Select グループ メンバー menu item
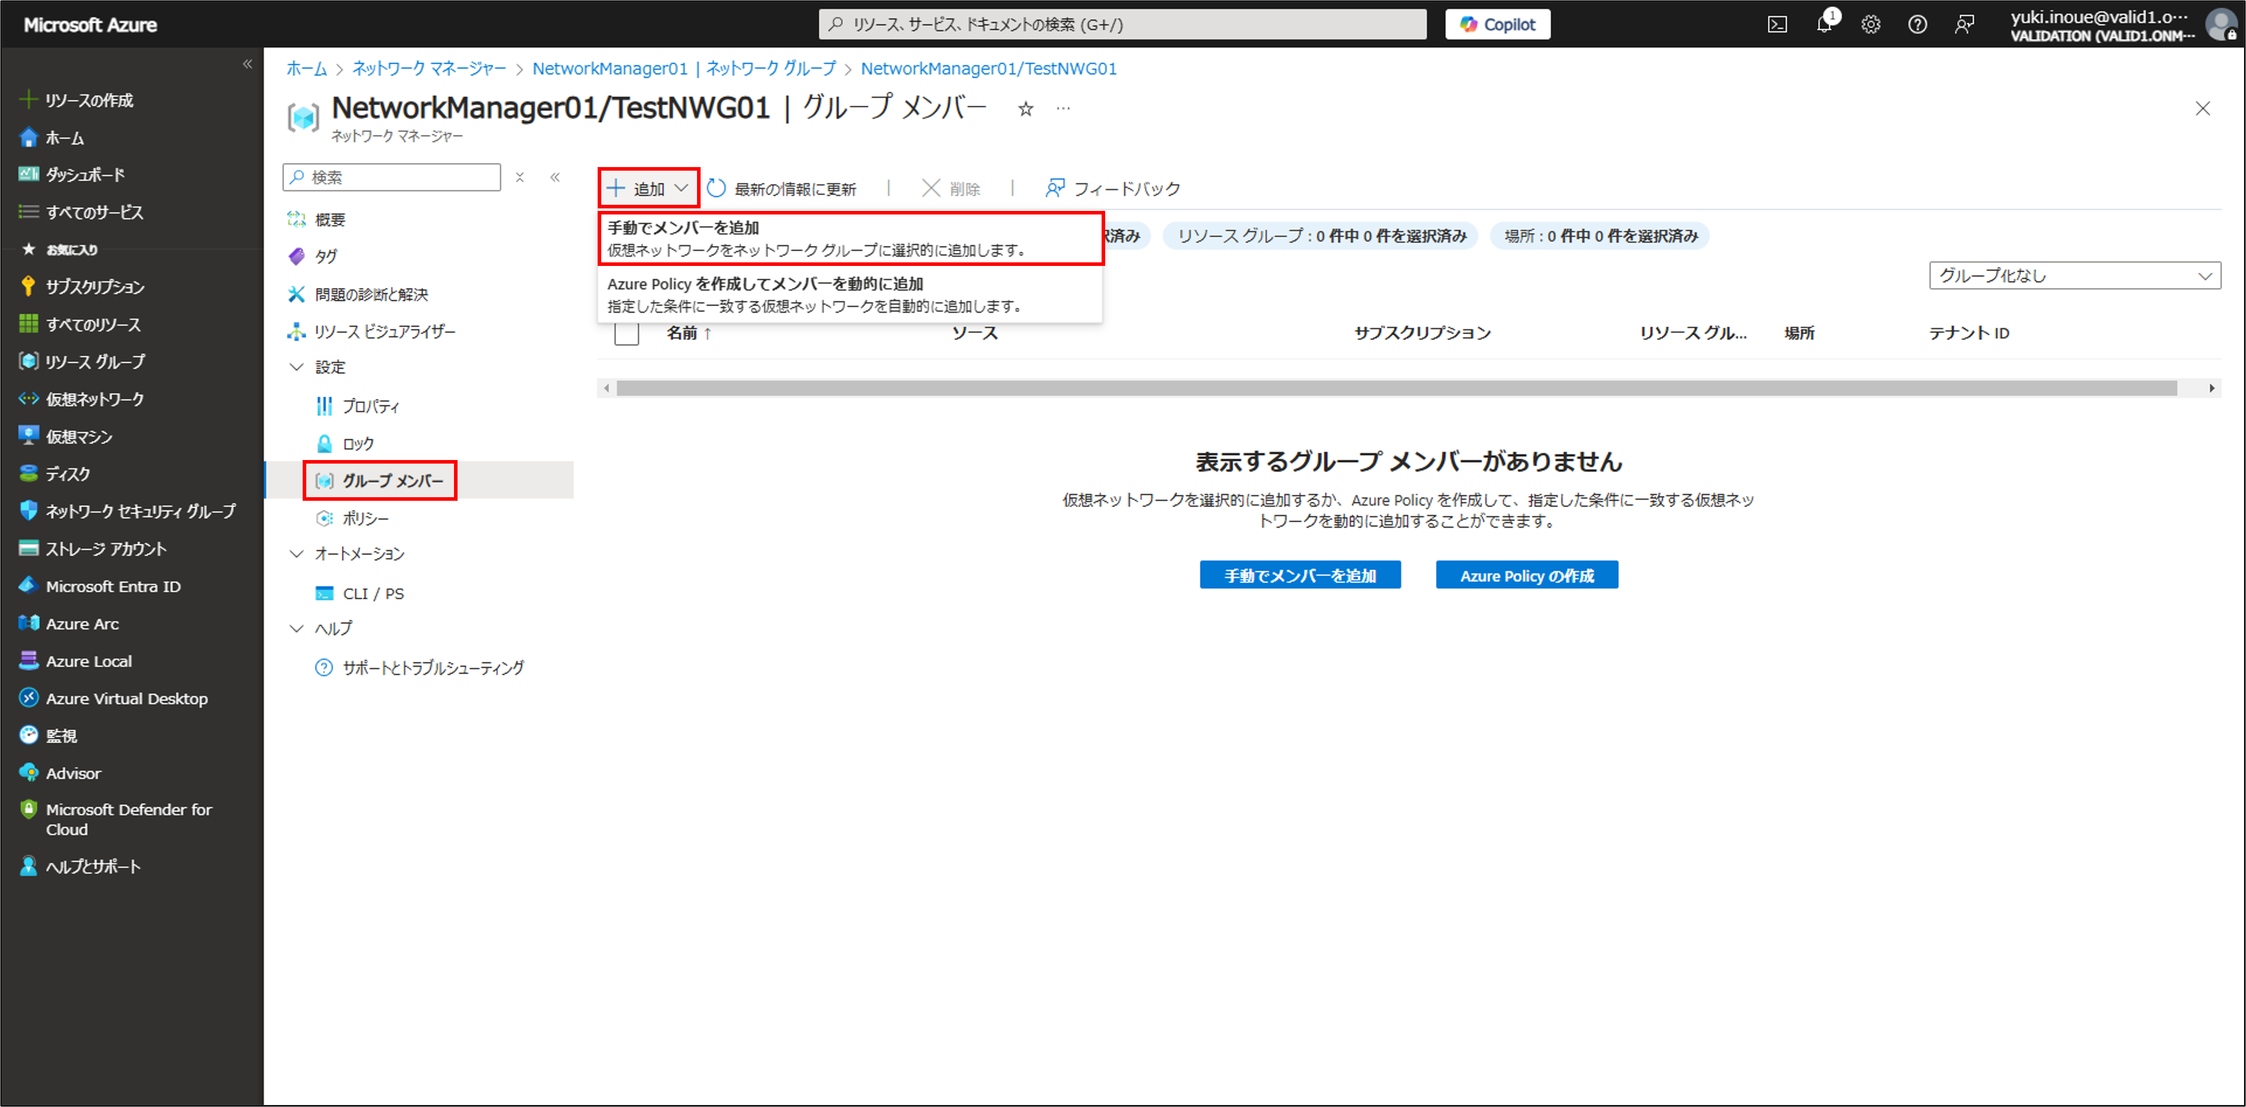This screenshot has width=2246, height=1107. coord(379,480)
